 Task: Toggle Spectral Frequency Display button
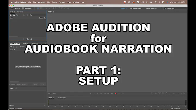38,8
